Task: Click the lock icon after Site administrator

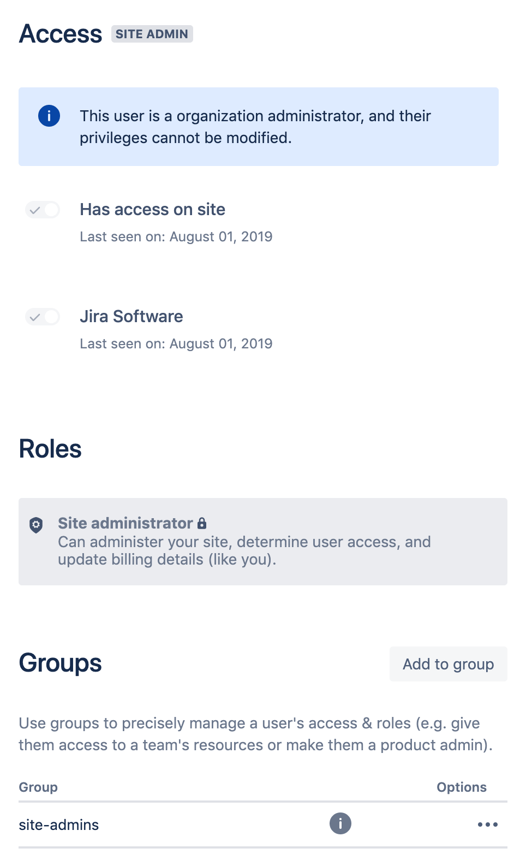Action: tap(202, 523)
